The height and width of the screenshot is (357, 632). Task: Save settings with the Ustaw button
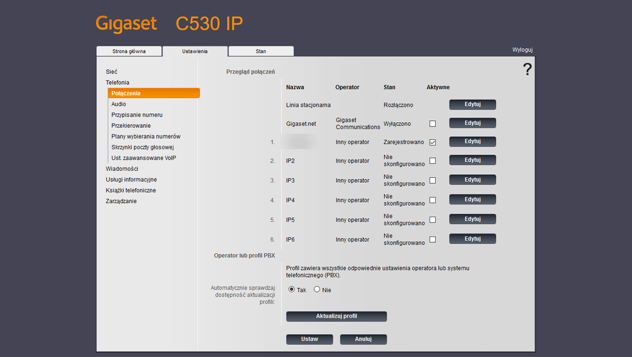[309, 339]
